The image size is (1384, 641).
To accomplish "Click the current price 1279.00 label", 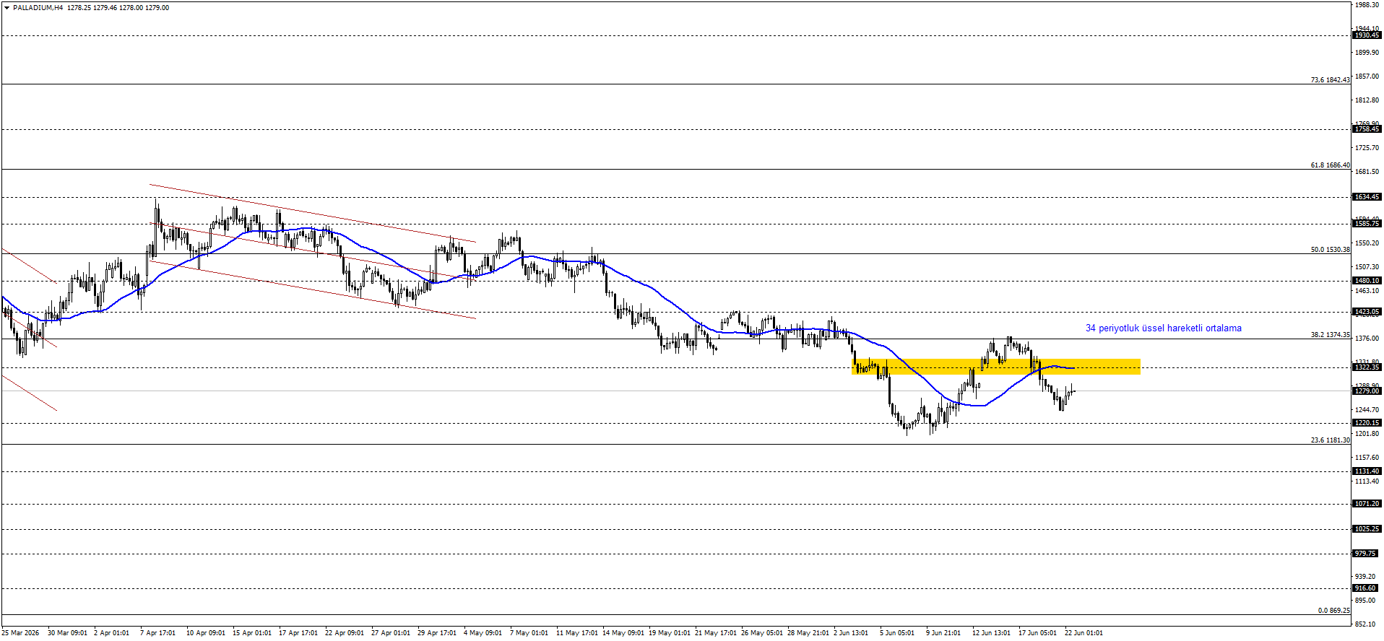I will [1366, 391].
